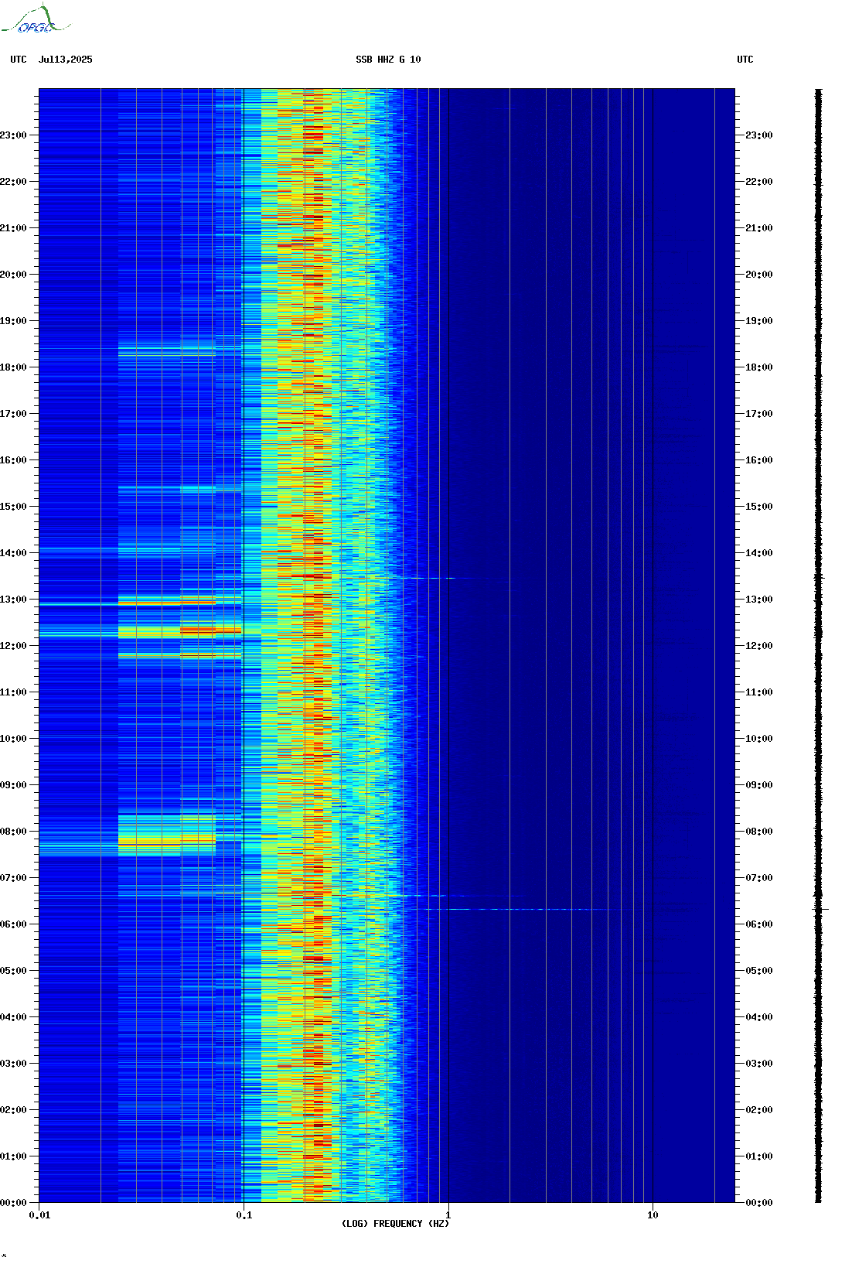Click the spectrogram plot image

(x=387, y=645)
